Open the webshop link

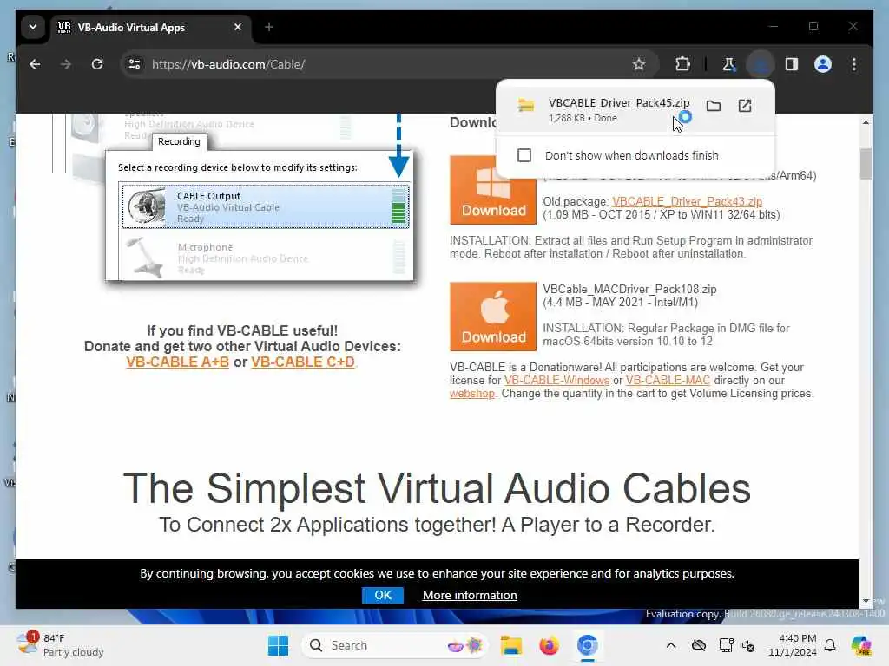coord(471,394)
